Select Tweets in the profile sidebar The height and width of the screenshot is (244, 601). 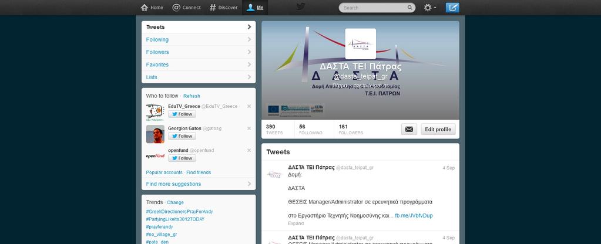point(199,27)
